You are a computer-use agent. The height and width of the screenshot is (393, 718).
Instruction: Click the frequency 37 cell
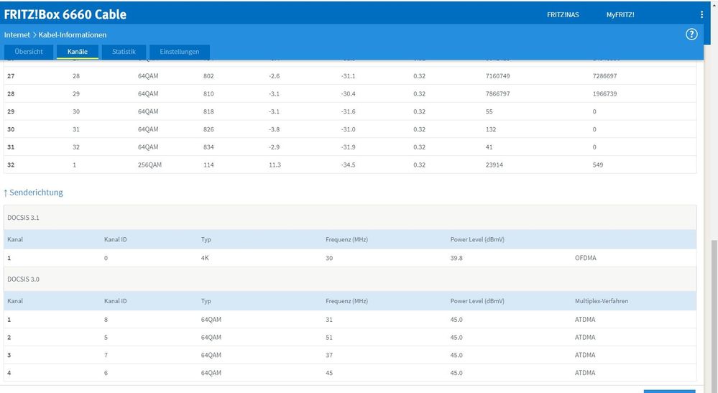tap(329, 355)
